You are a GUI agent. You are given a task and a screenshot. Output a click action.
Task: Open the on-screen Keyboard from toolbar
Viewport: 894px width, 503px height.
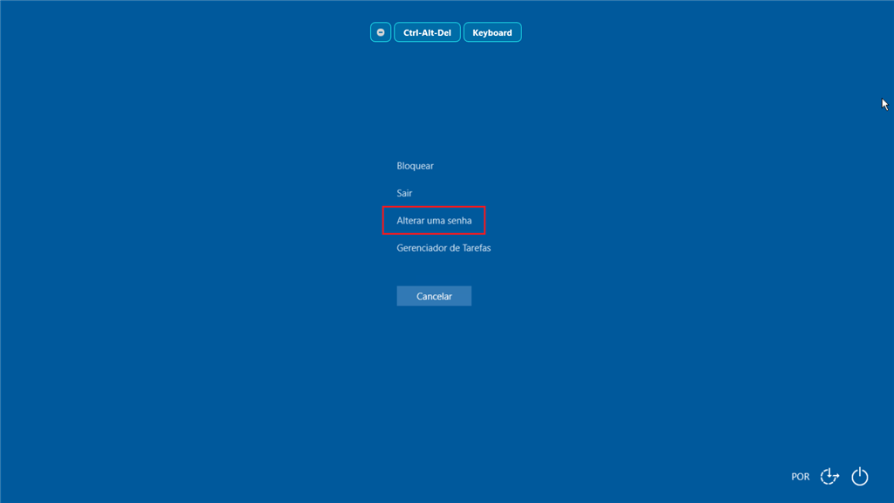[492, 32]
